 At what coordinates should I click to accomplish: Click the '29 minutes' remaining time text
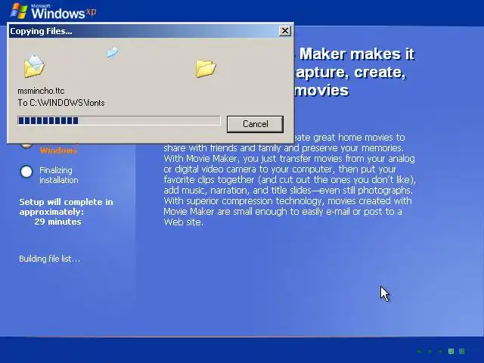(57, 222)
